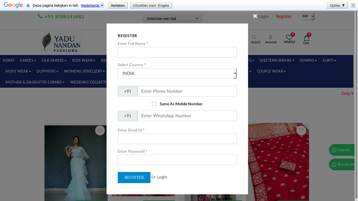Open the Select Country dropdown

pyautogui.click(x=177, y=73)
